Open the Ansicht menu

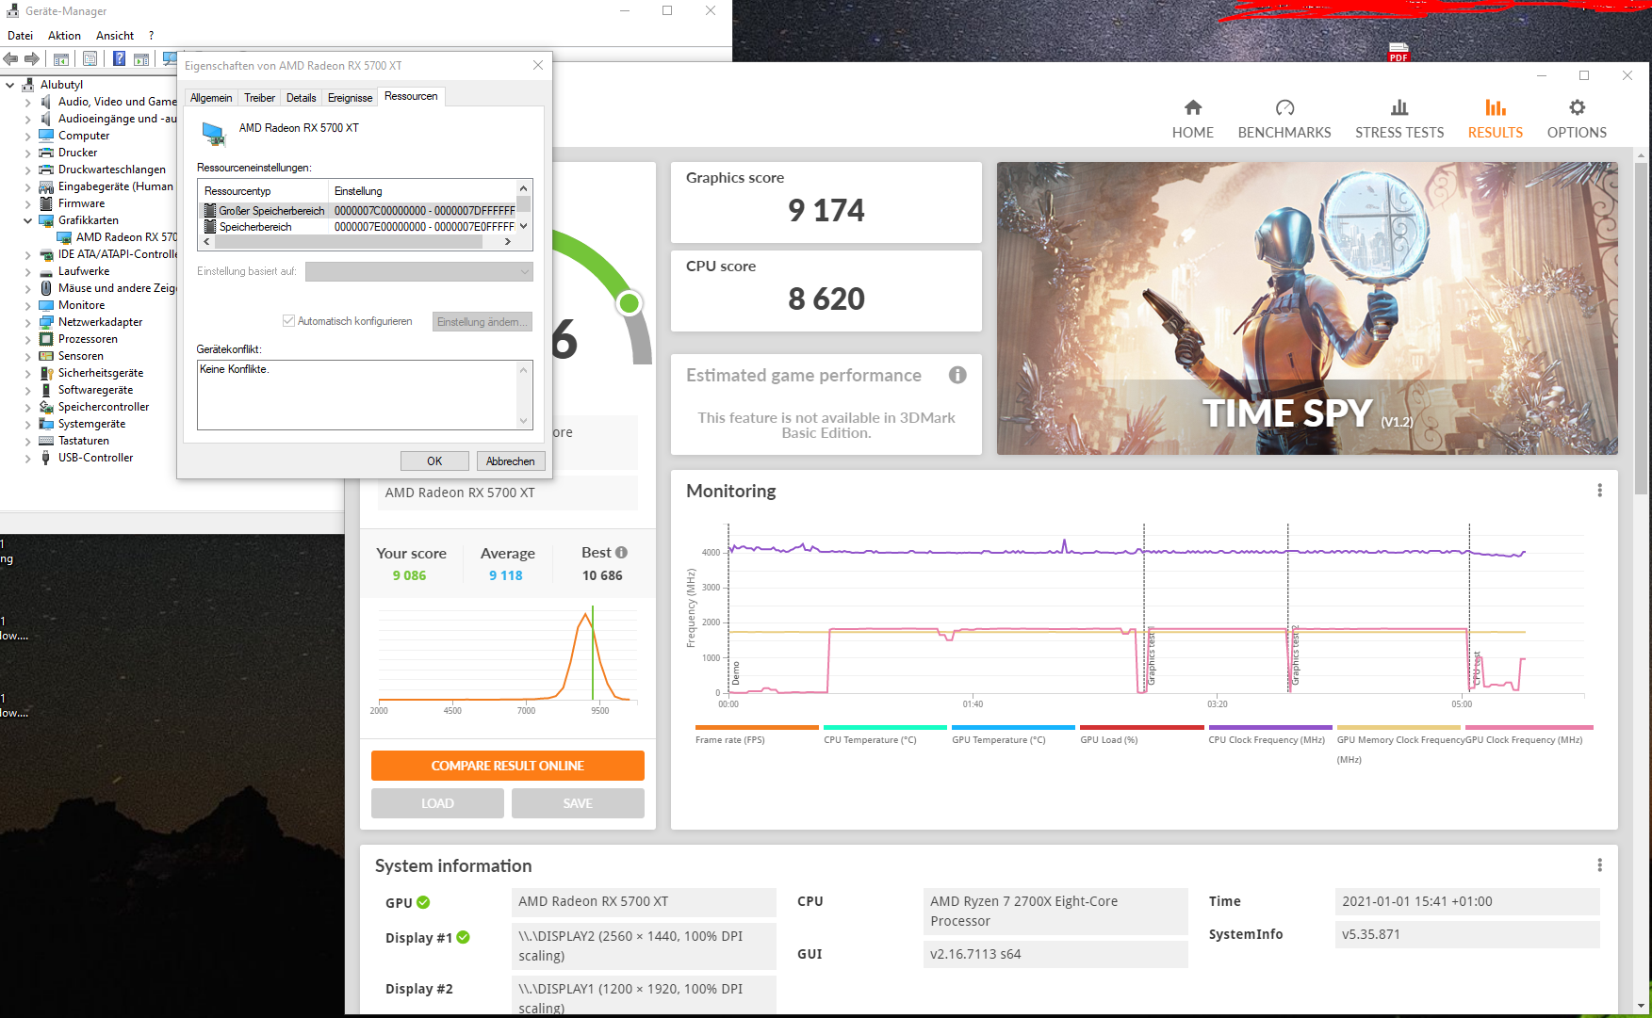pos(115,36)
